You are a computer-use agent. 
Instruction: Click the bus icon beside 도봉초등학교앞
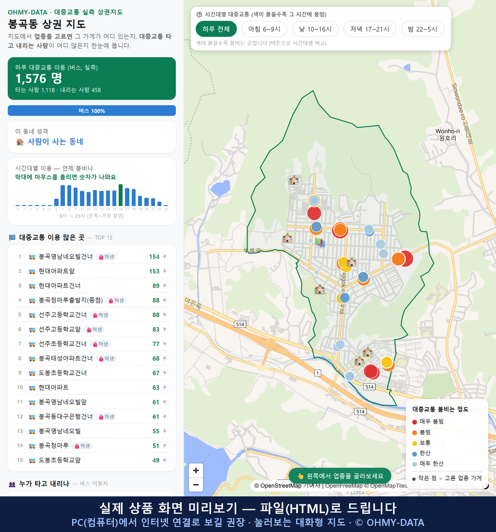[32, 461]
